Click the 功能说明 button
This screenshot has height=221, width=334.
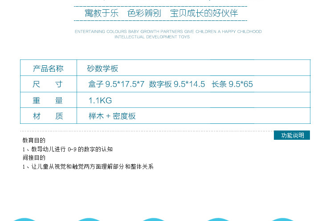coord(292,135)
